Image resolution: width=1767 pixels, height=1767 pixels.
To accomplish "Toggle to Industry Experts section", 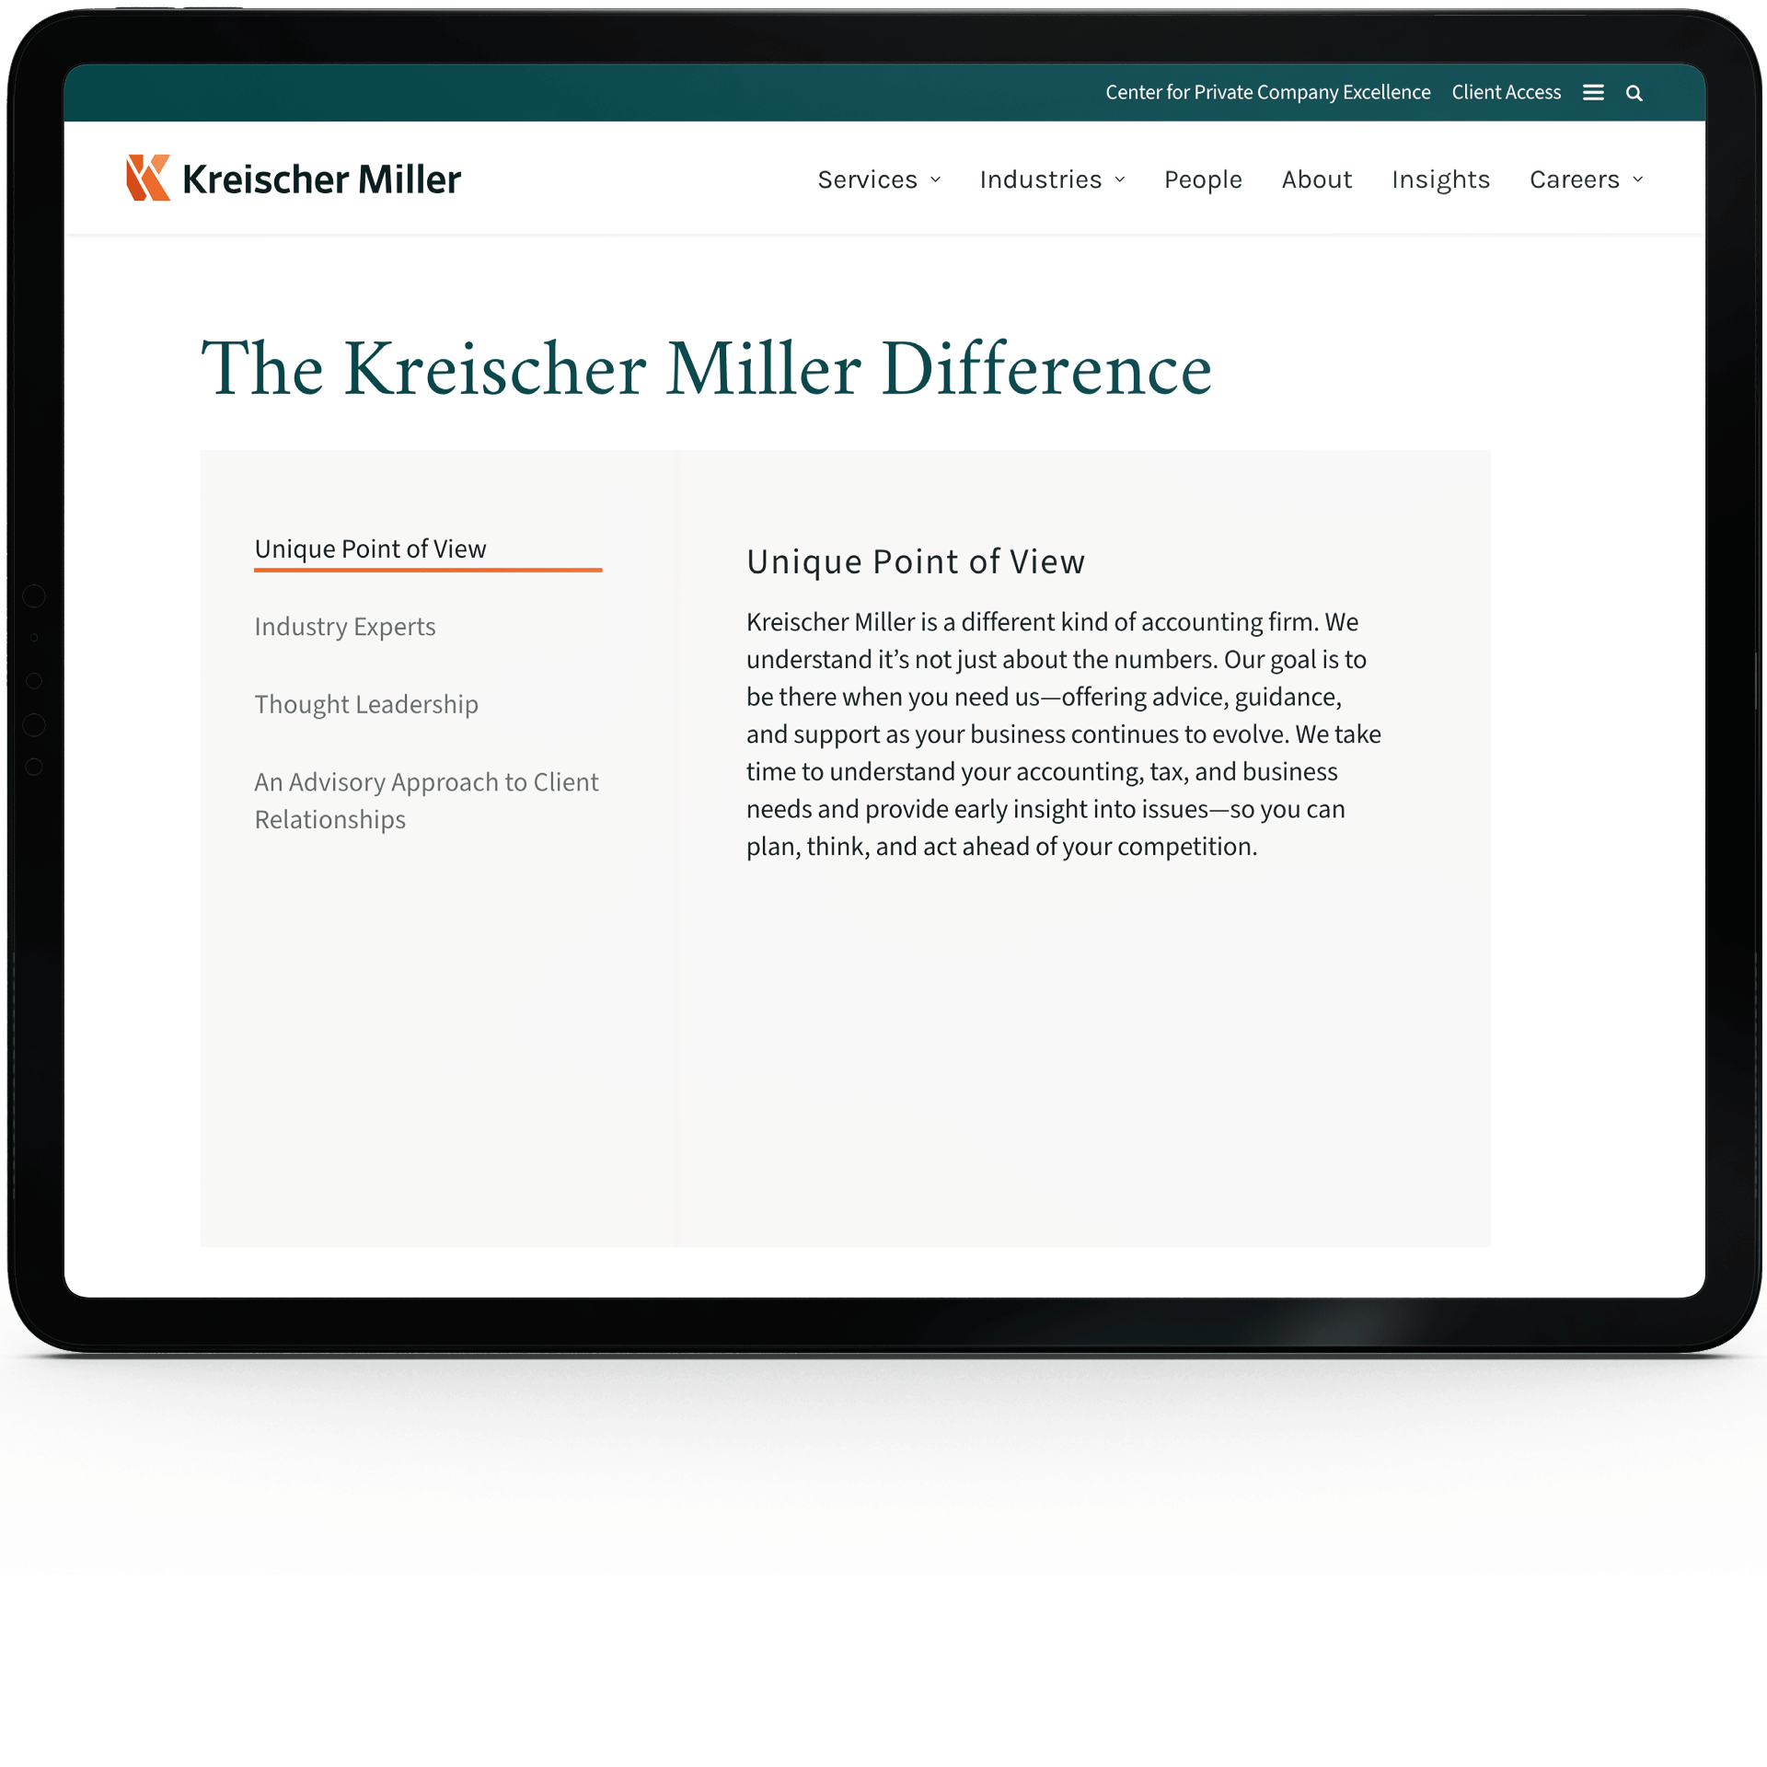I will pyautogui.click(x=345, y=626).
